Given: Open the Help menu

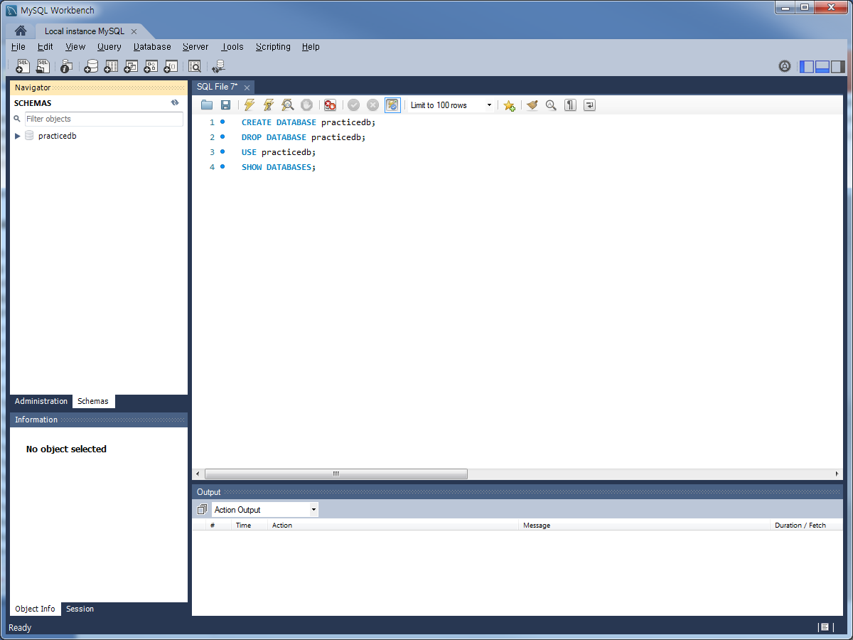Looking at the screenshot, I should [x=311, y=47].
